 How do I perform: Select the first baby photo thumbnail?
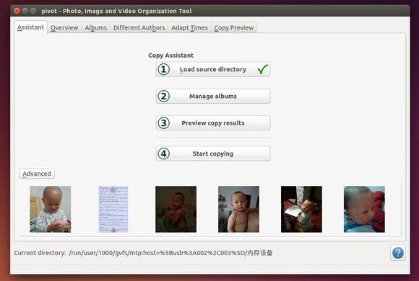[x=51, y=209]
